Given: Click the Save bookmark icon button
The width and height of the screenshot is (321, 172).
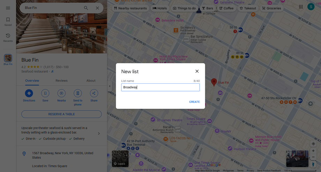Looking at the screenshot, I should tap(45, 93).
